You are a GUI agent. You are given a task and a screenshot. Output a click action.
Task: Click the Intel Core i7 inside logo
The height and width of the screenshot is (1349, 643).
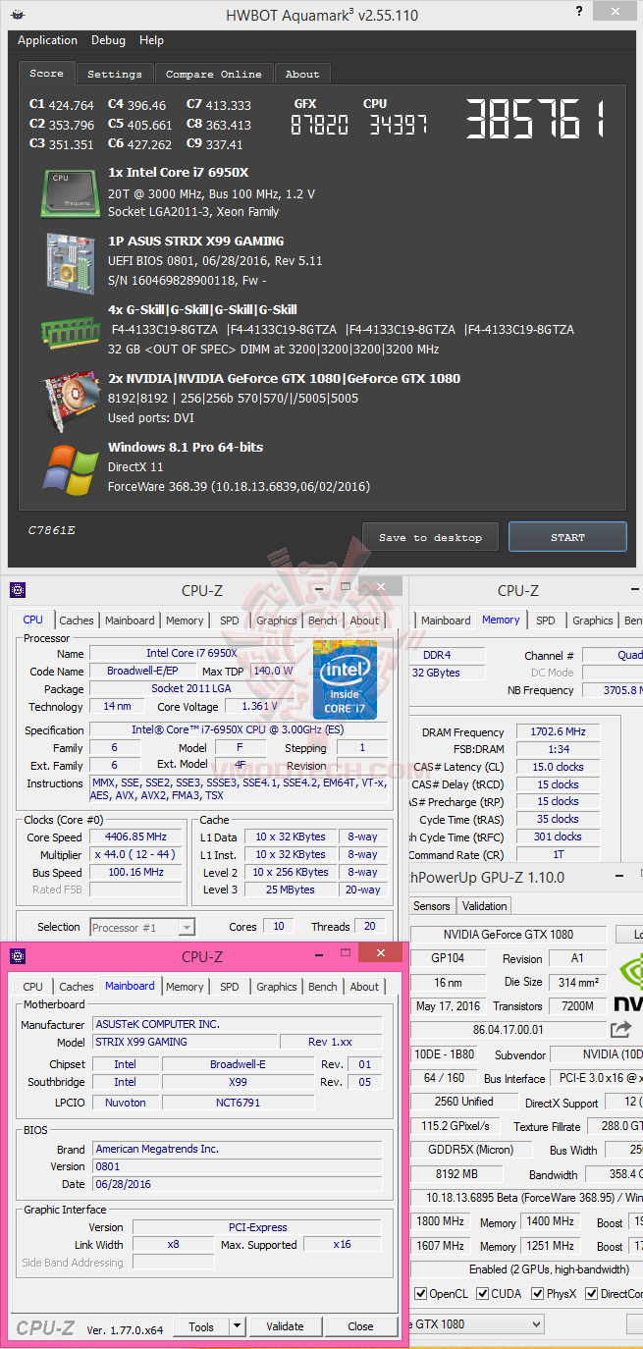click(x=345, y=678)
